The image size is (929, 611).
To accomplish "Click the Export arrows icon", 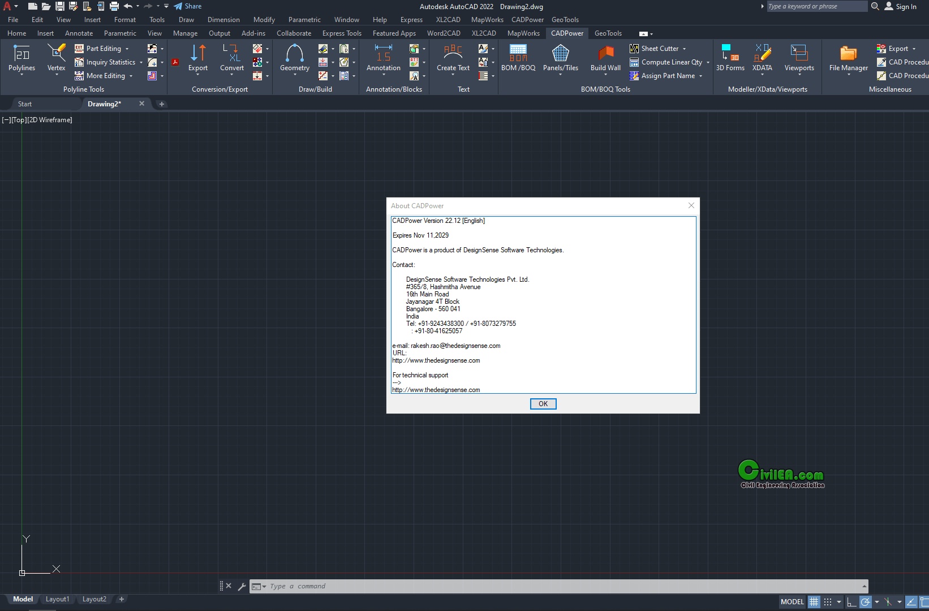I will [198, 53].
